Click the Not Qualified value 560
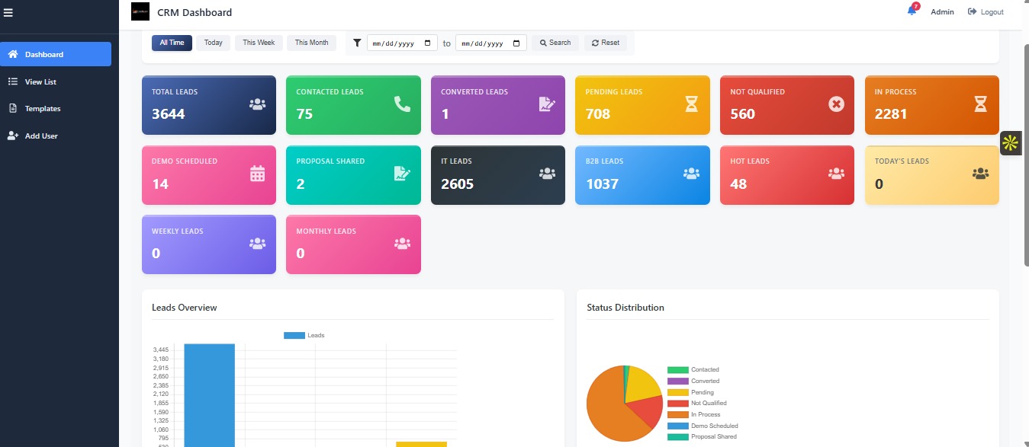The image size is (1029, 447). [x=742, y=114]
